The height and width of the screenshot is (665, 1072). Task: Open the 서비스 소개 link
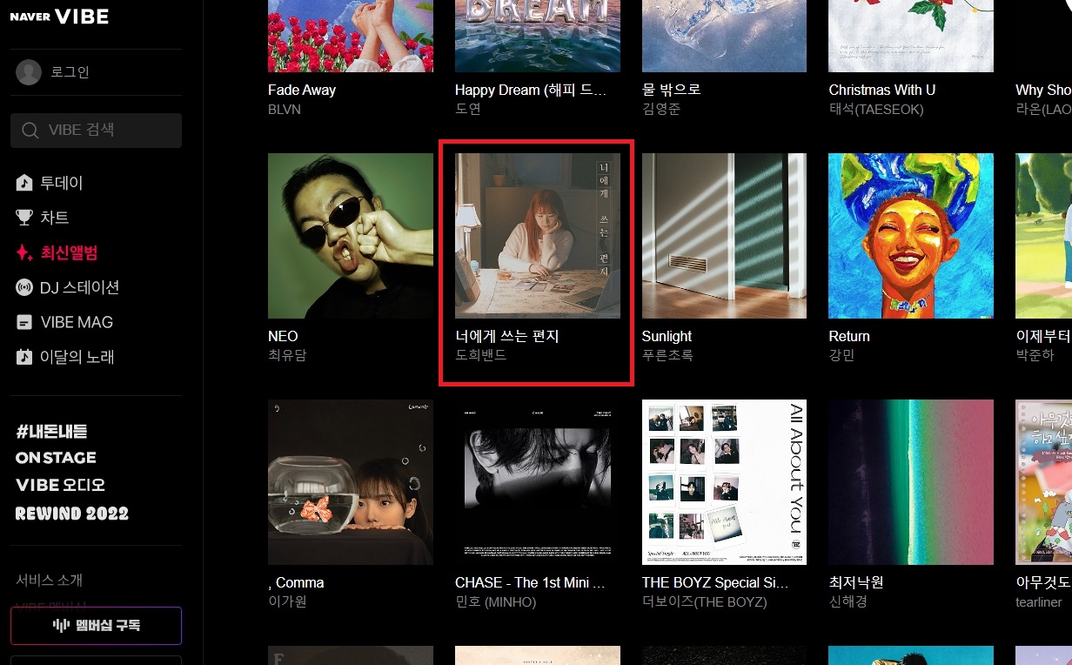[50, 580]
